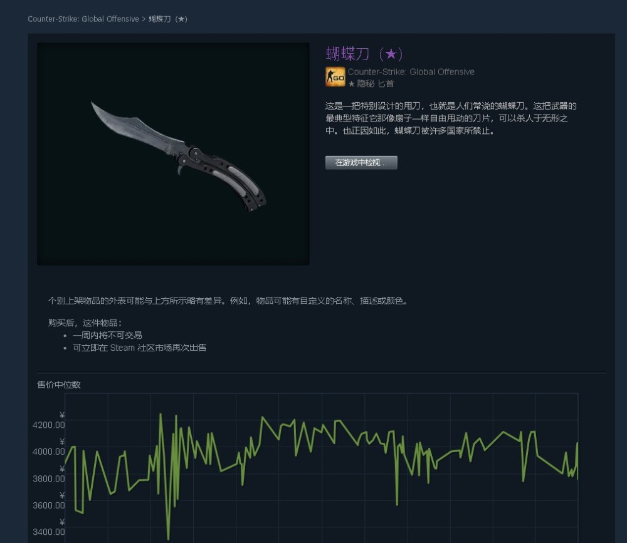Click the butterfly knife preview image

173,154
